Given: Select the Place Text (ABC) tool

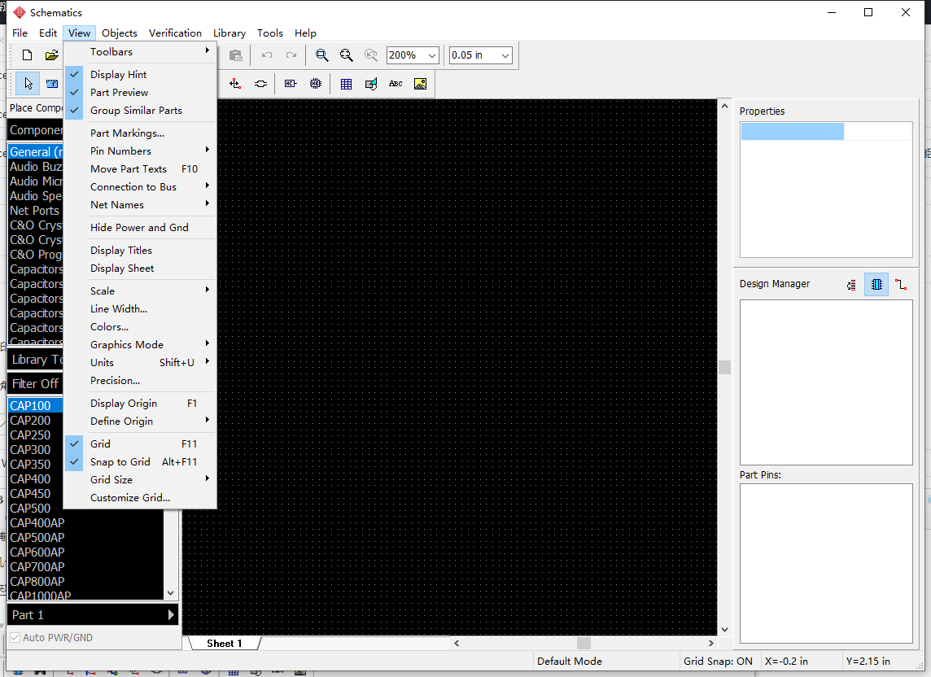Looking at the screenshot, I should point(396,84).
